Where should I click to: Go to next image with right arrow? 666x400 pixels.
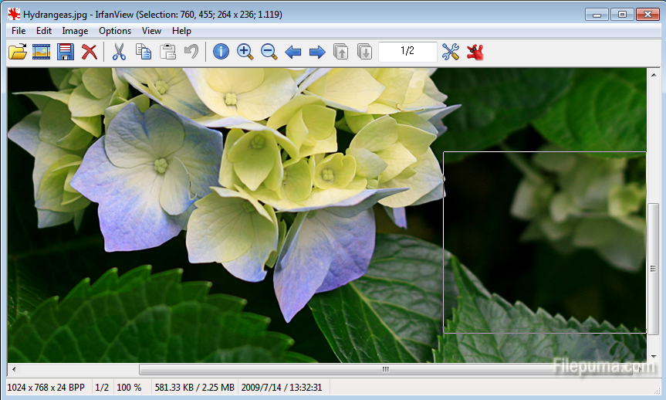(316, 52)
